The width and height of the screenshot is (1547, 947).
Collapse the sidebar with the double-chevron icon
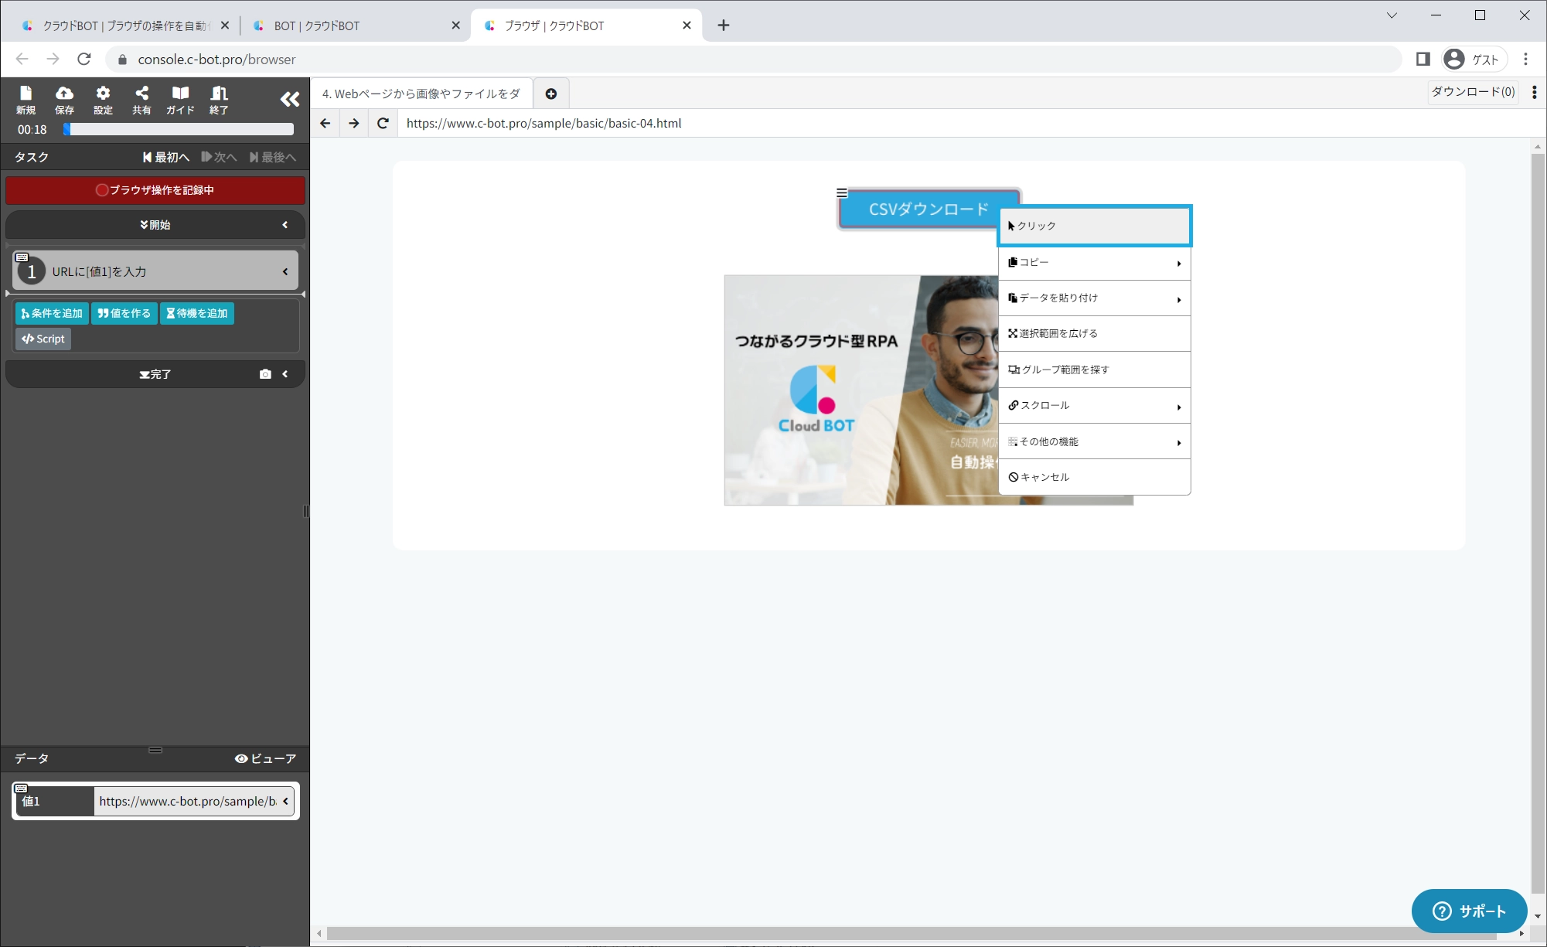pos(289,99)
